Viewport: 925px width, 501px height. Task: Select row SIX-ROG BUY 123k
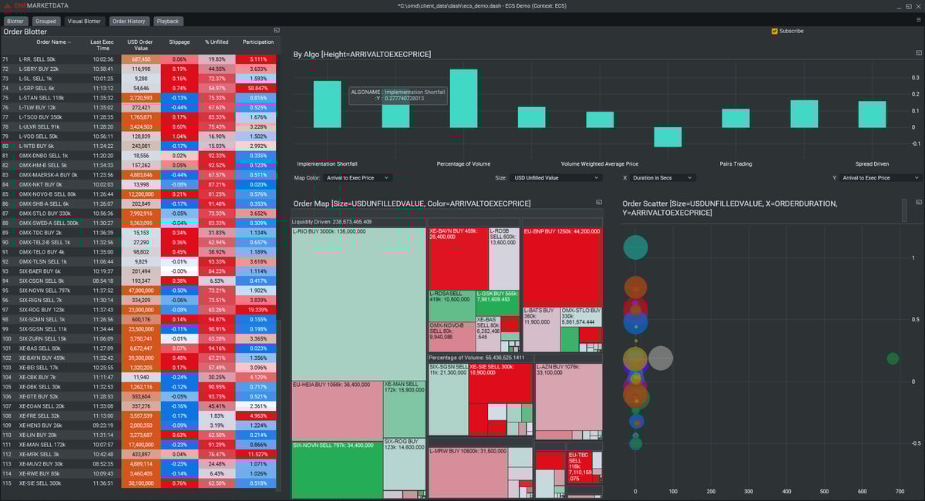[140, 310]
